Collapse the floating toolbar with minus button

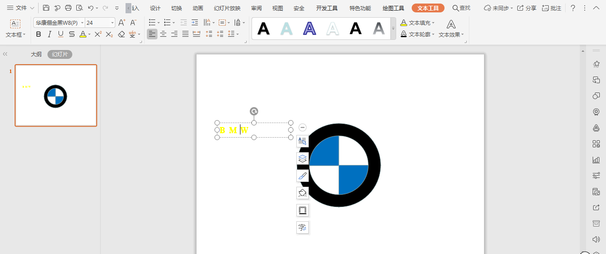pos(303,127)
